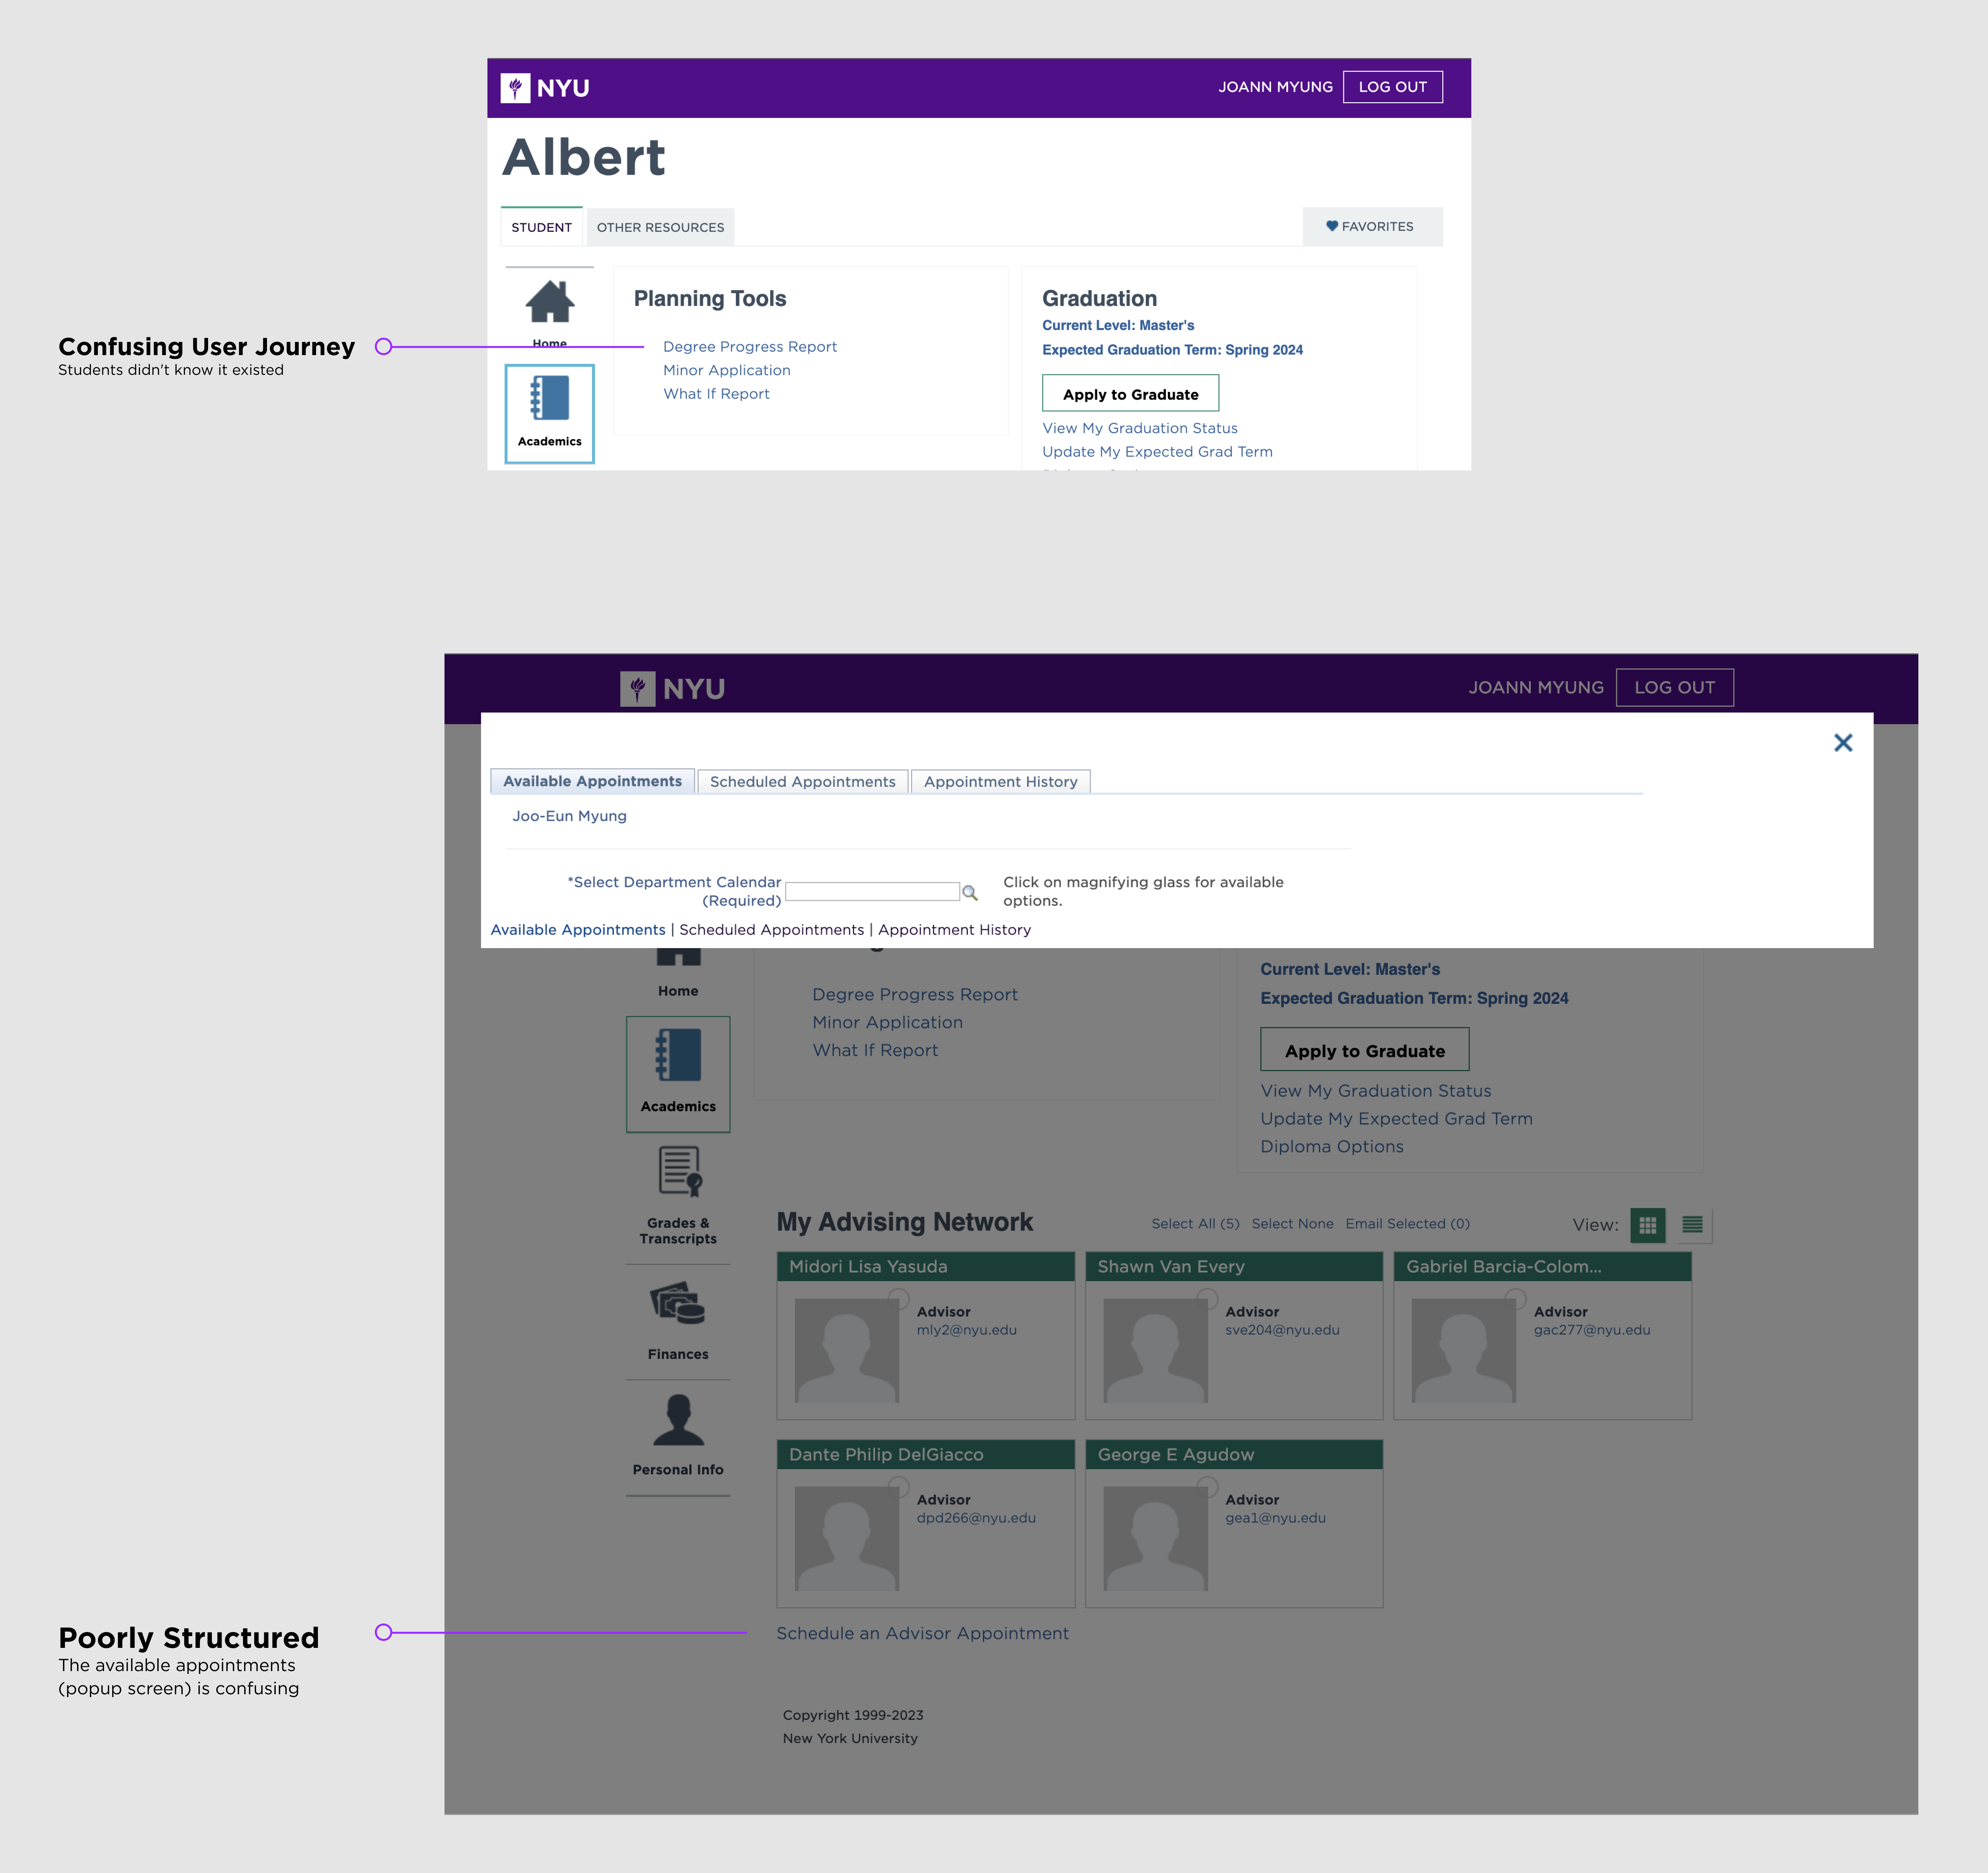This screenshot has width=1988, height=1873.
Task: Click the mly2@nyu.edu email address
Action: tap(967, 1330)
